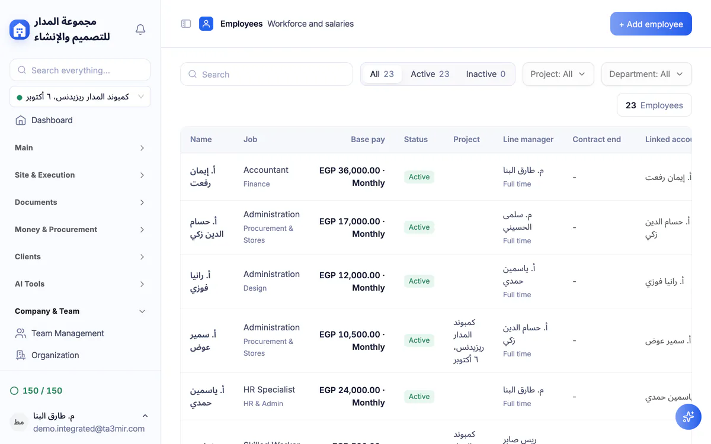
Task: Open the Project: All dropdown
Action: click(558, 74)
